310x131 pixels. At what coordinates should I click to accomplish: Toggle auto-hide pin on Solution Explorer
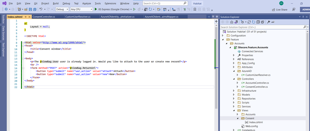click(303, 17)
